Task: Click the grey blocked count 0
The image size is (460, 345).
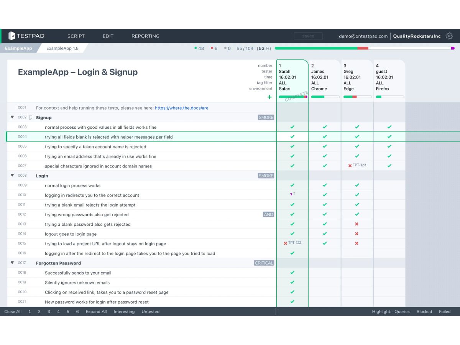Action: click(227, 48)
